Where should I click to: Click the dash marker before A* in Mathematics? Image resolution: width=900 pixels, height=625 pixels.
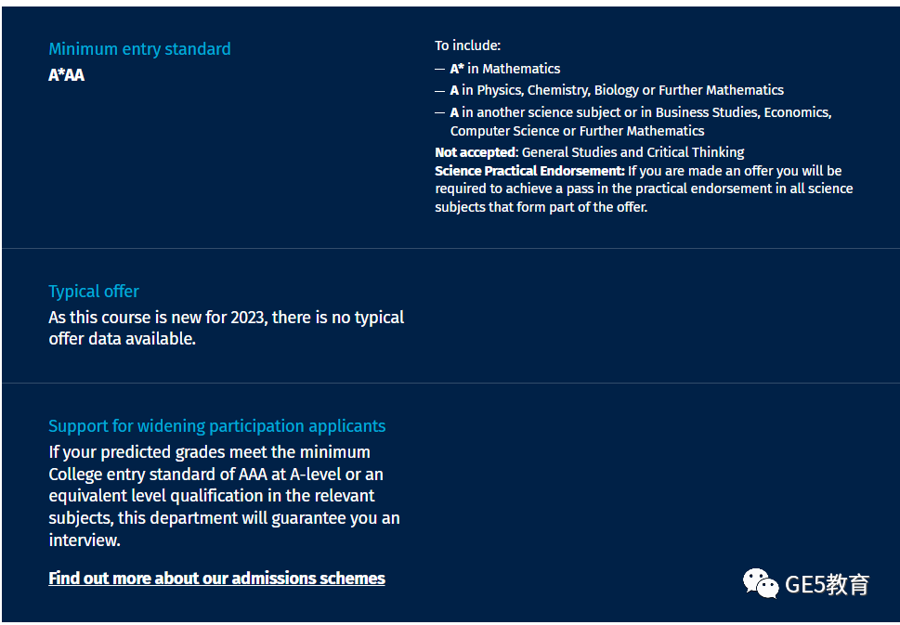click(x=439, y=69)
